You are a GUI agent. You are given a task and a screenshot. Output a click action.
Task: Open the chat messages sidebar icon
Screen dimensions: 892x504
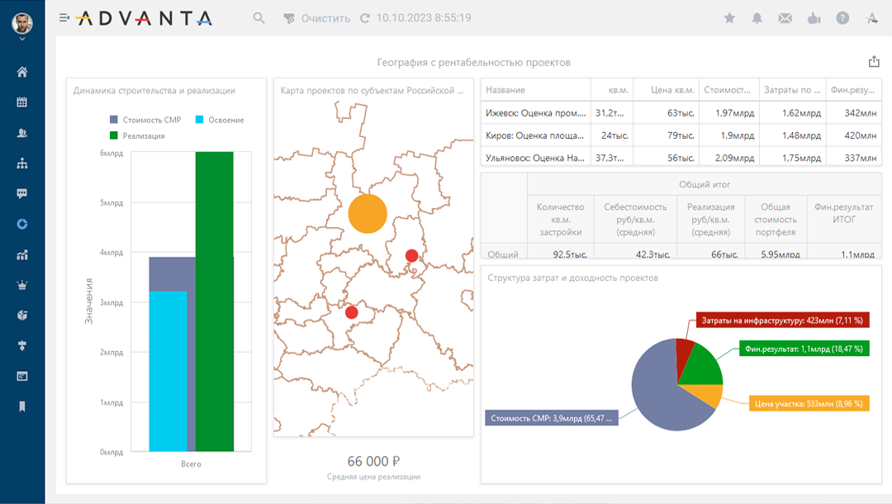click(x=22, y=194)
